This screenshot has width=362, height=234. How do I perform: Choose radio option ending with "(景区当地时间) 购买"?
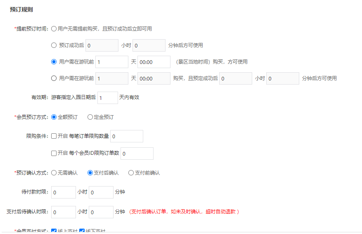[54, 62]
